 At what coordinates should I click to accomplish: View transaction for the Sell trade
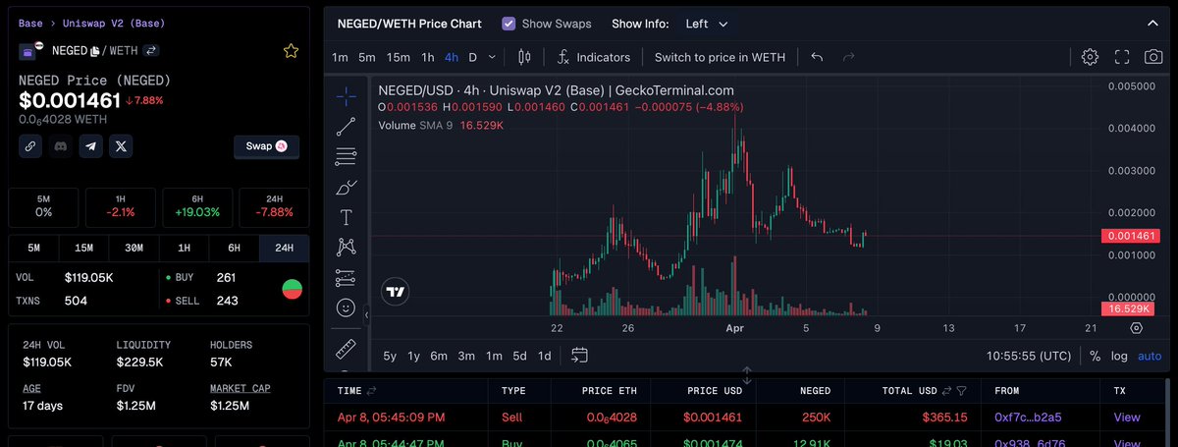(x=1127, y=418)
